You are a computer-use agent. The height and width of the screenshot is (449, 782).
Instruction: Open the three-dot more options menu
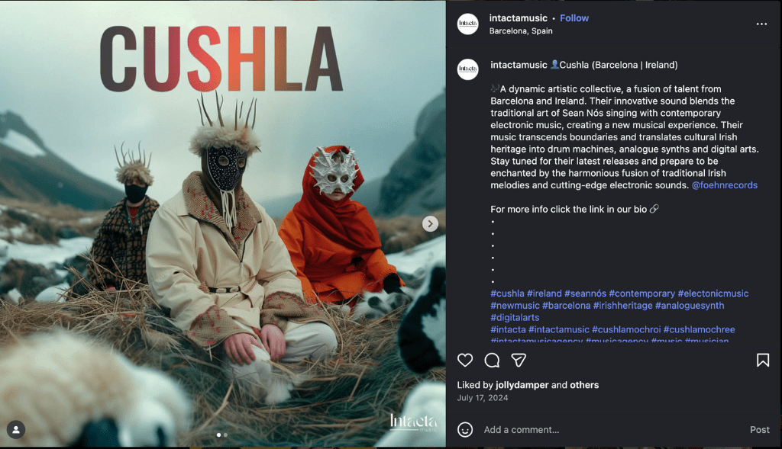click(761, 24)
